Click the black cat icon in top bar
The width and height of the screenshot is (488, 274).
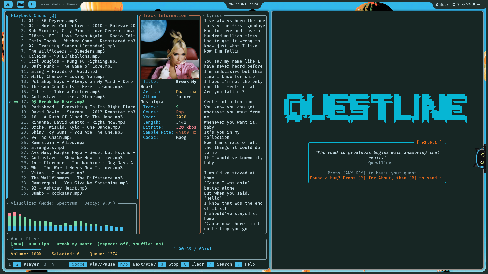21,4
